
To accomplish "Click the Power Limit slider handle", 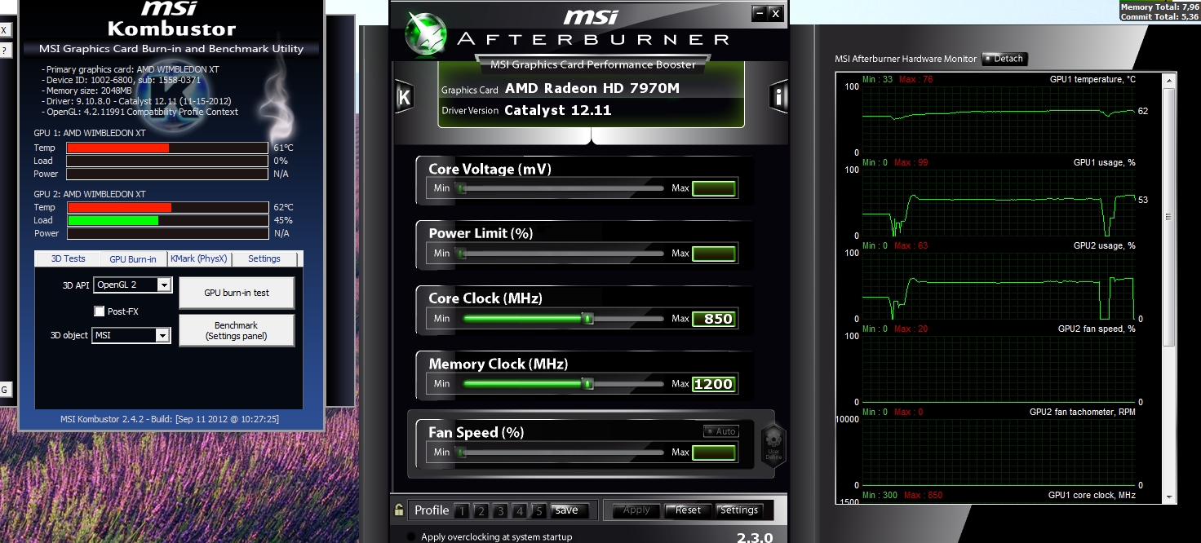I will (462, 254).
